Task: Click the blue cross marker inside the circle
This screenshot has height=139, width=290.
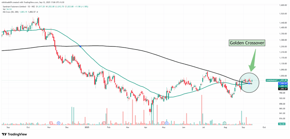Action: [249, 83]
